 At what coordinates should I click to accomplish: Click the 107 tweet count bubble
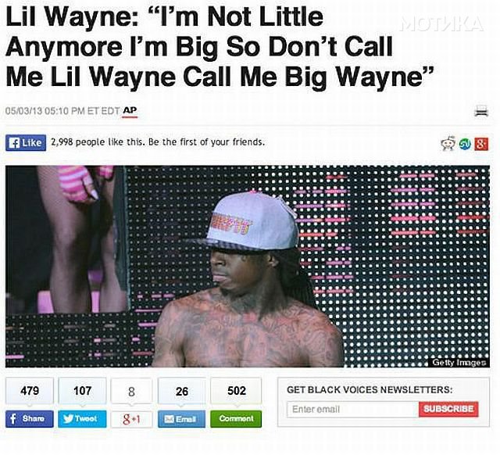click(82, 391)
